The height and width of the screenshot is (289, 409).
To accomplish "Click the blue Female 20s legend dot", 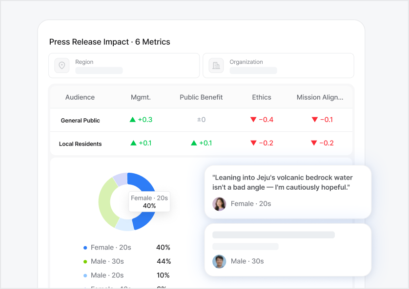I will [85, 248].
